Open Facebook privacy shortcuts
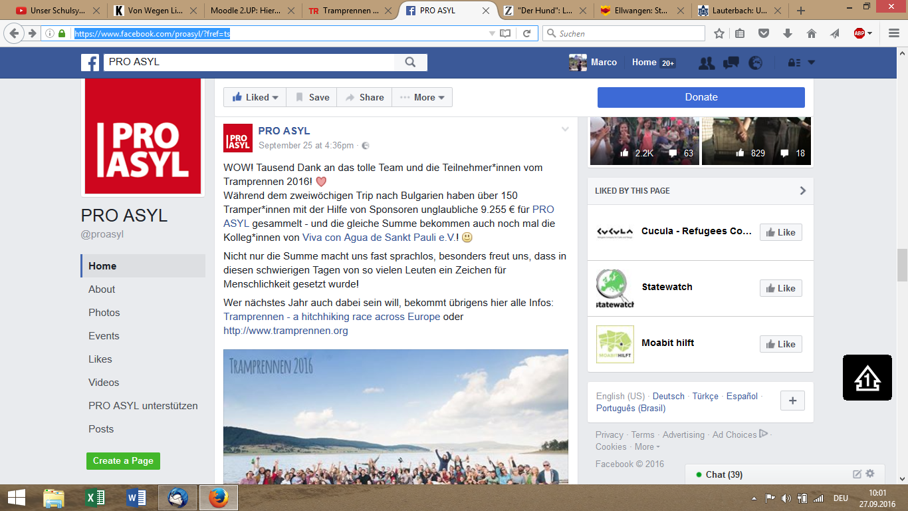 coord(794,63)
